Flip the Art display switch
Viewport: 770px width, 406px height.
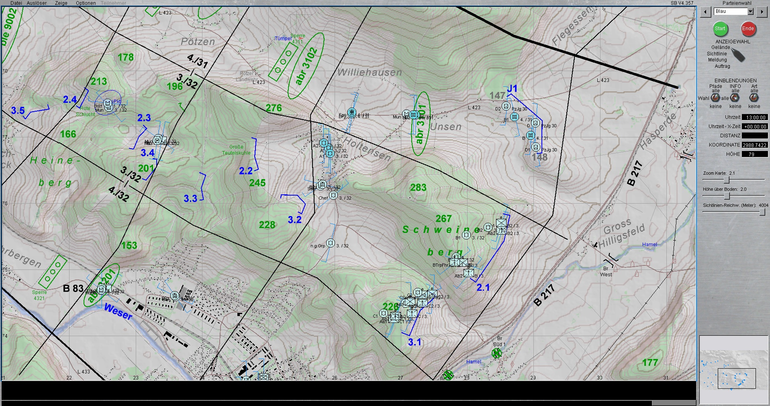point(754,98)
